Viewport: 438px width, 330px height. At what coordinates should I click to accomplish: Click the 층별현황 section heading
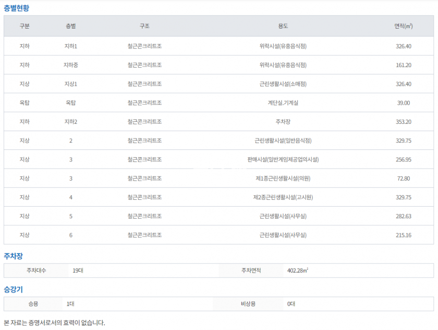[17, 7]
